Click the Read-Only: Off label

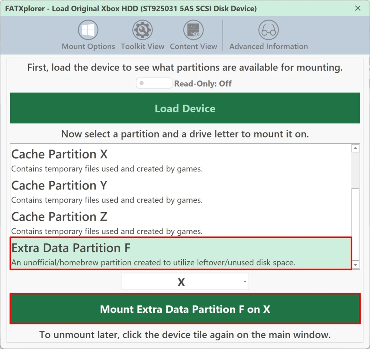click(x=203, y=83)
